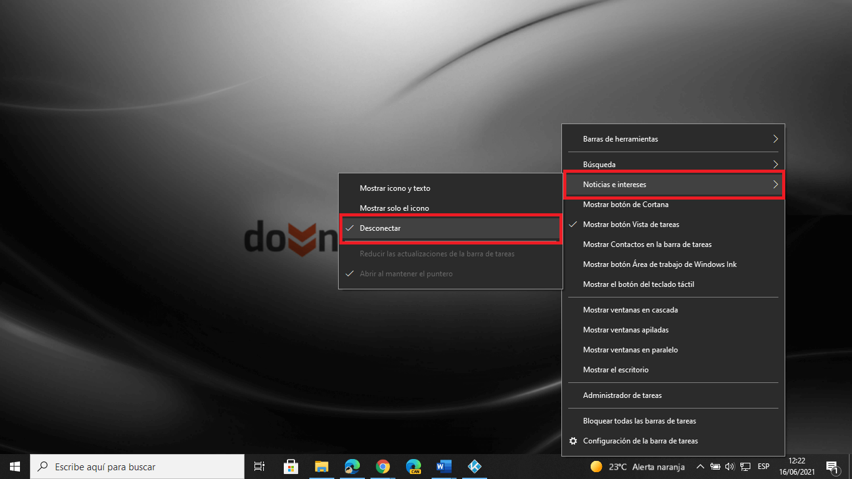This screenshot has height=479, width=852.
Task: Open Edge Canary from the taskbar
Action: coord(414,467)
